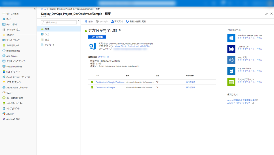Screen dimensions: 274x155
Task: Select 概要 in deployment menu
Action: pyautogui.click(x=59, y=29)
